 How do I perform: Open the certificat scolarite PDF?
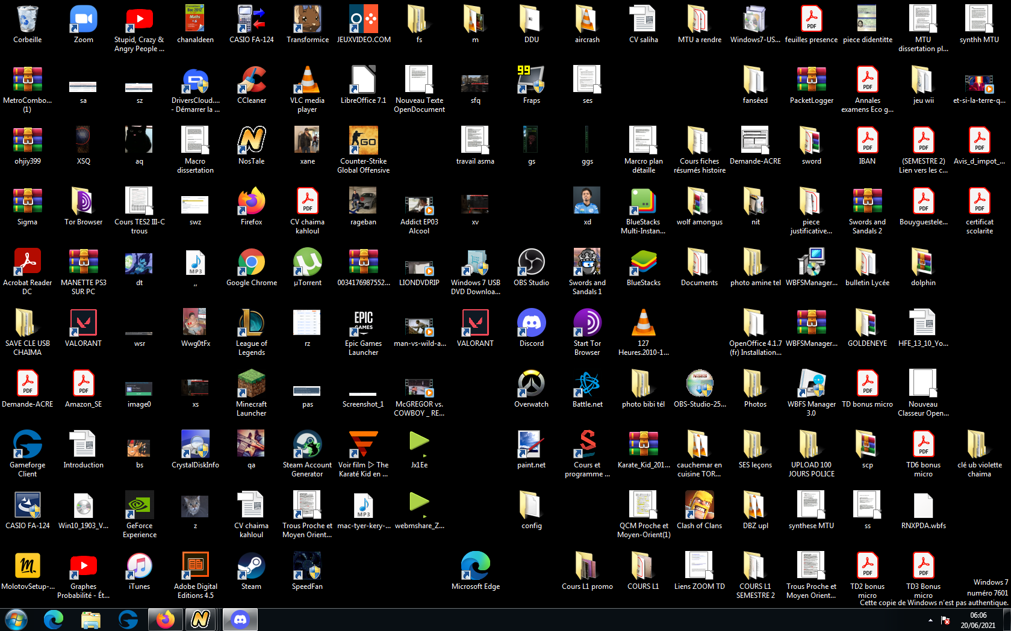[979, 211]
